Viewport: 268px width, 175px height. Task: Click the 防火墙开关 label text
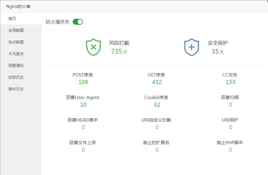pyautogui.click(x=57, y=22)
